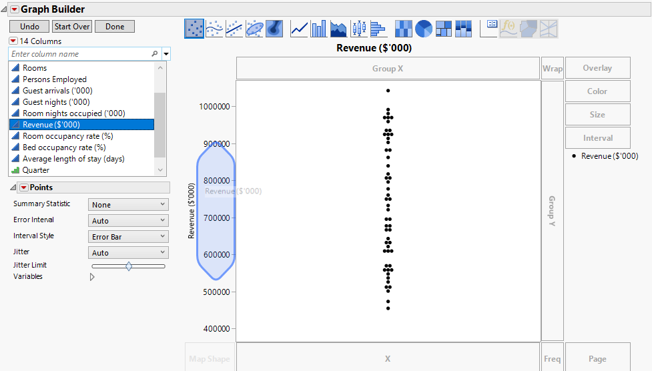Viewport: 652px width, 371px height.
Task: Click the column list scroll down arrow
Action: [160, 170]
